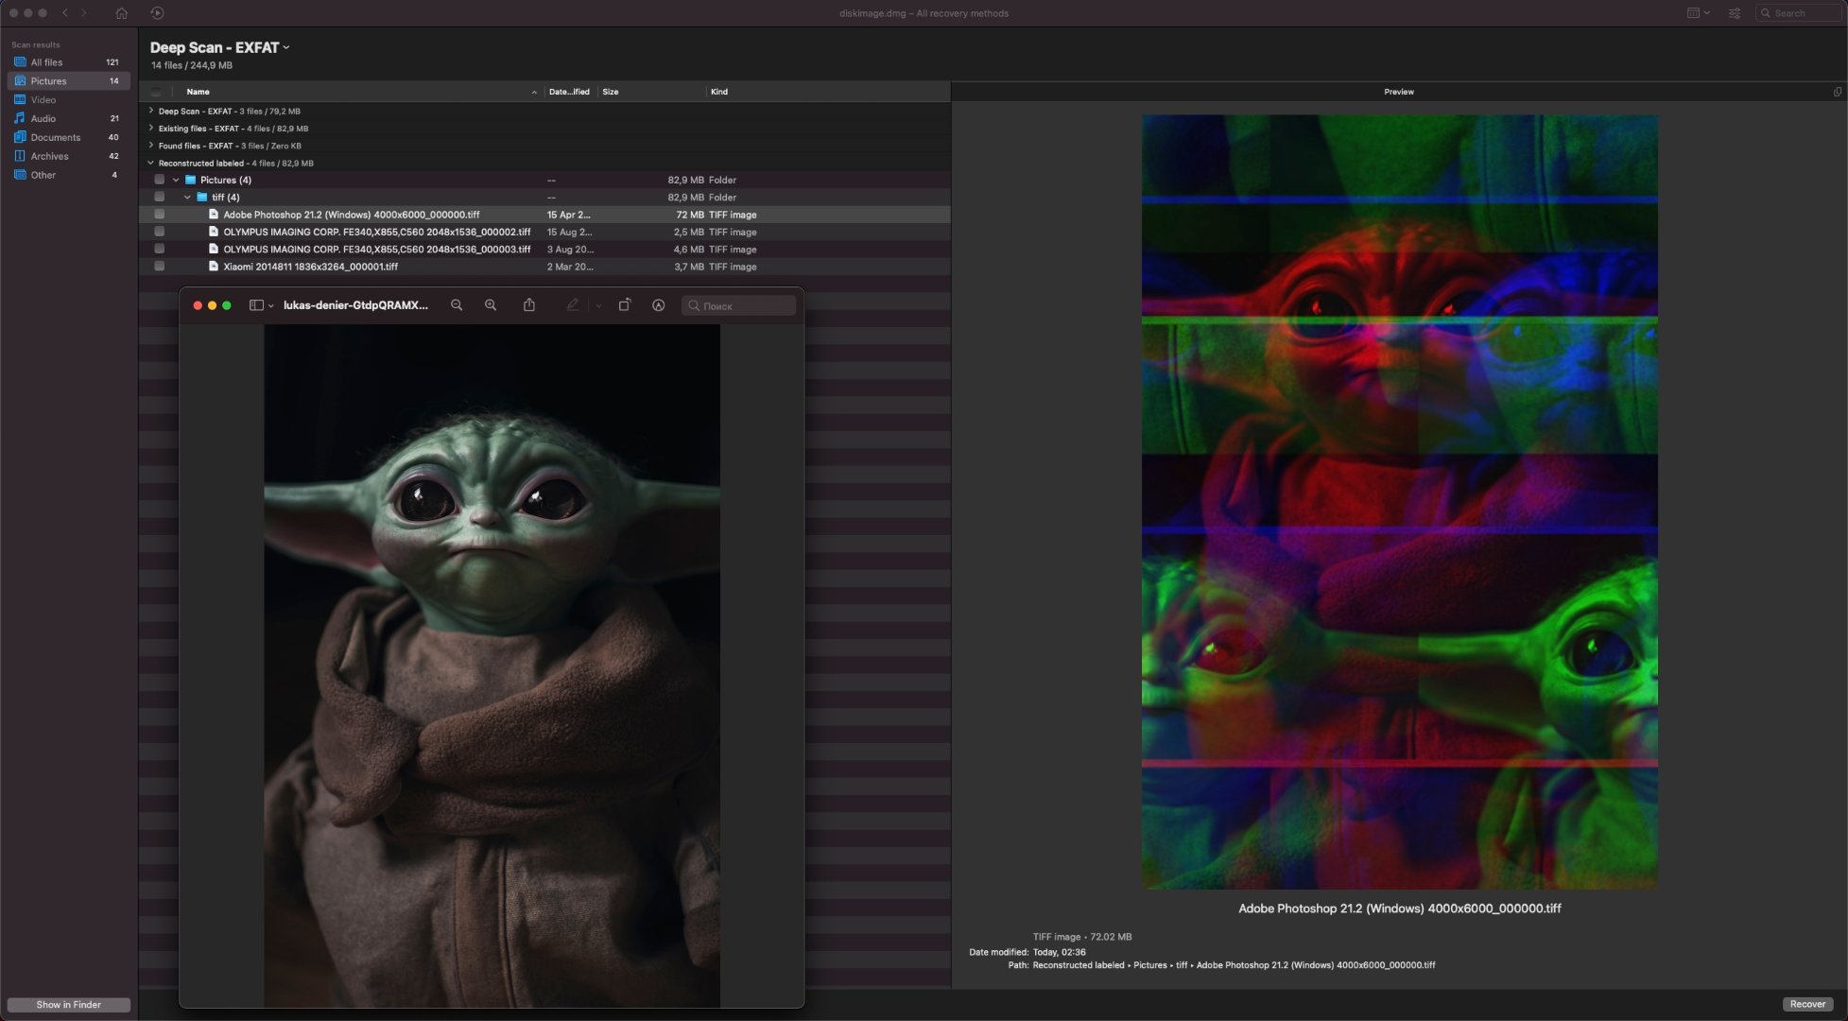Sort by Size column header
The image size is (1848, 1021).
[652, 92]
